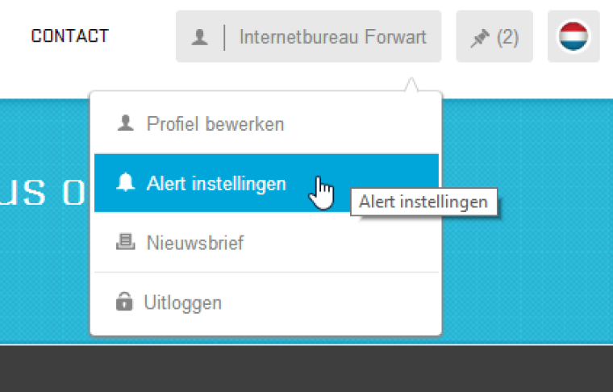
Task: Click the bell icon beside Alert instellingen
Action: [125, 183]
